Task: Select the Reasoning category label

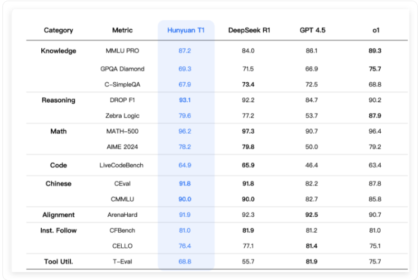Action: (58, 100)
